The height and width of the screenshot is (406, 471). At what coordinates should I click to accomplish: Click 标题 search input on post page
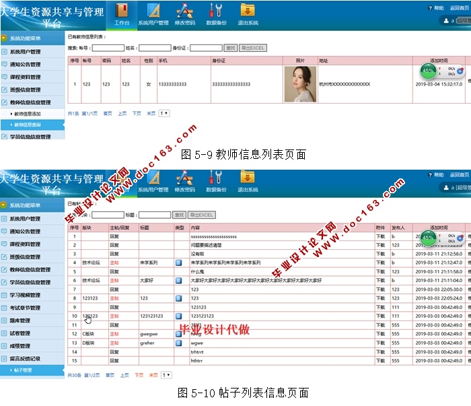tap(155, 215)
